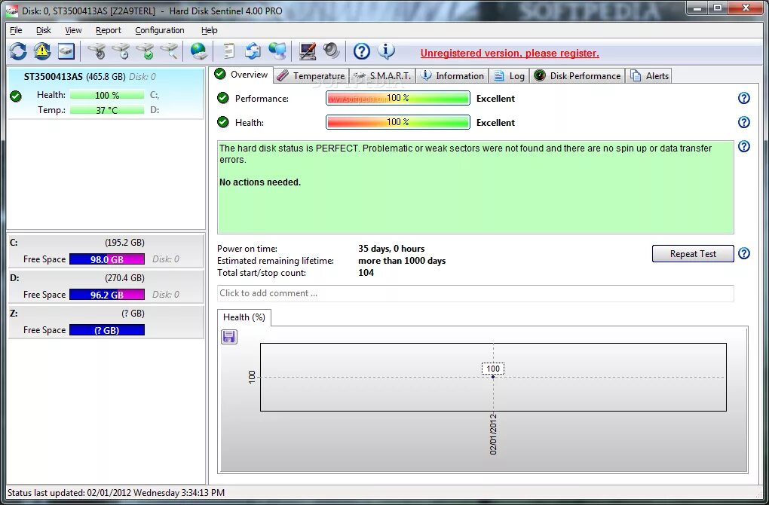Click the green check icon next to Performance
Viewport: 769px width, 505px height.
pos(223,98)
